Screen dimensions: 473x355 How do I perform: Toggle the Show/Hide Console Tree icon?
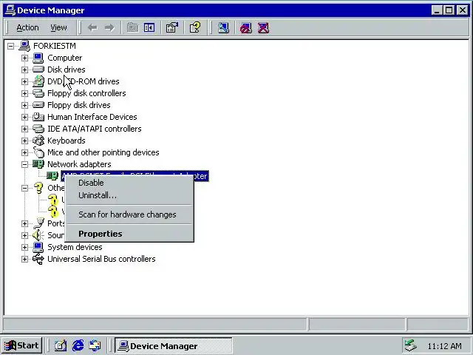click(149, 28)
